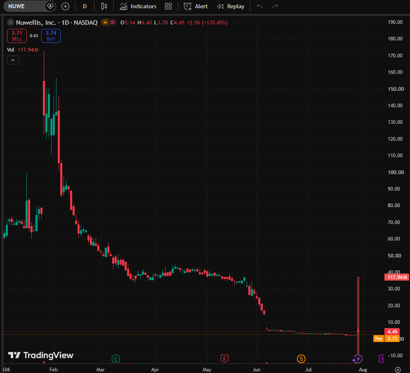Click the TradingView logo
This screenshot has height=373, width=410.
point(41,355)
